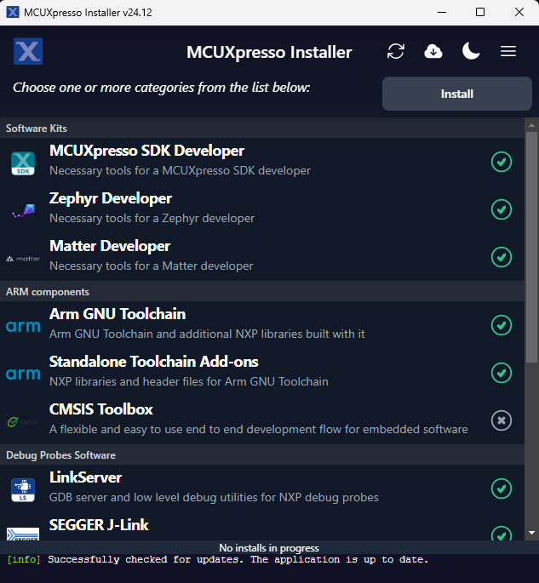Click the Zephyr kite icon
This screenshot has width=539, height=583.
click(23, 211)
